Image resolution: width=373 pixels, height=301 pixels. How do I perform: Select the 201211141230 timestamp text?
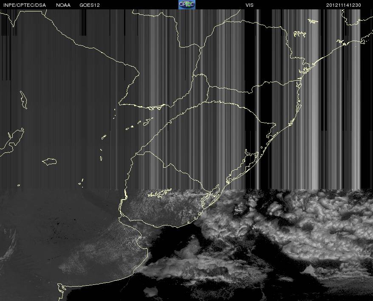[344, 5]
